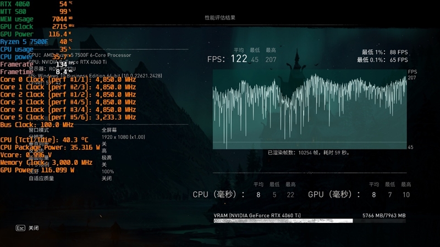Viewport: 440px width, 247px height.
Task: Select the minimum FPS value 45 beside average
Action: 255,59
